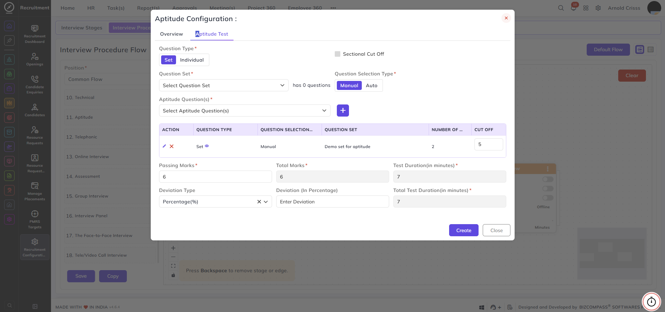
Task: Collapse the sidebar with the panel toggle icon
Action: (35, 306)
